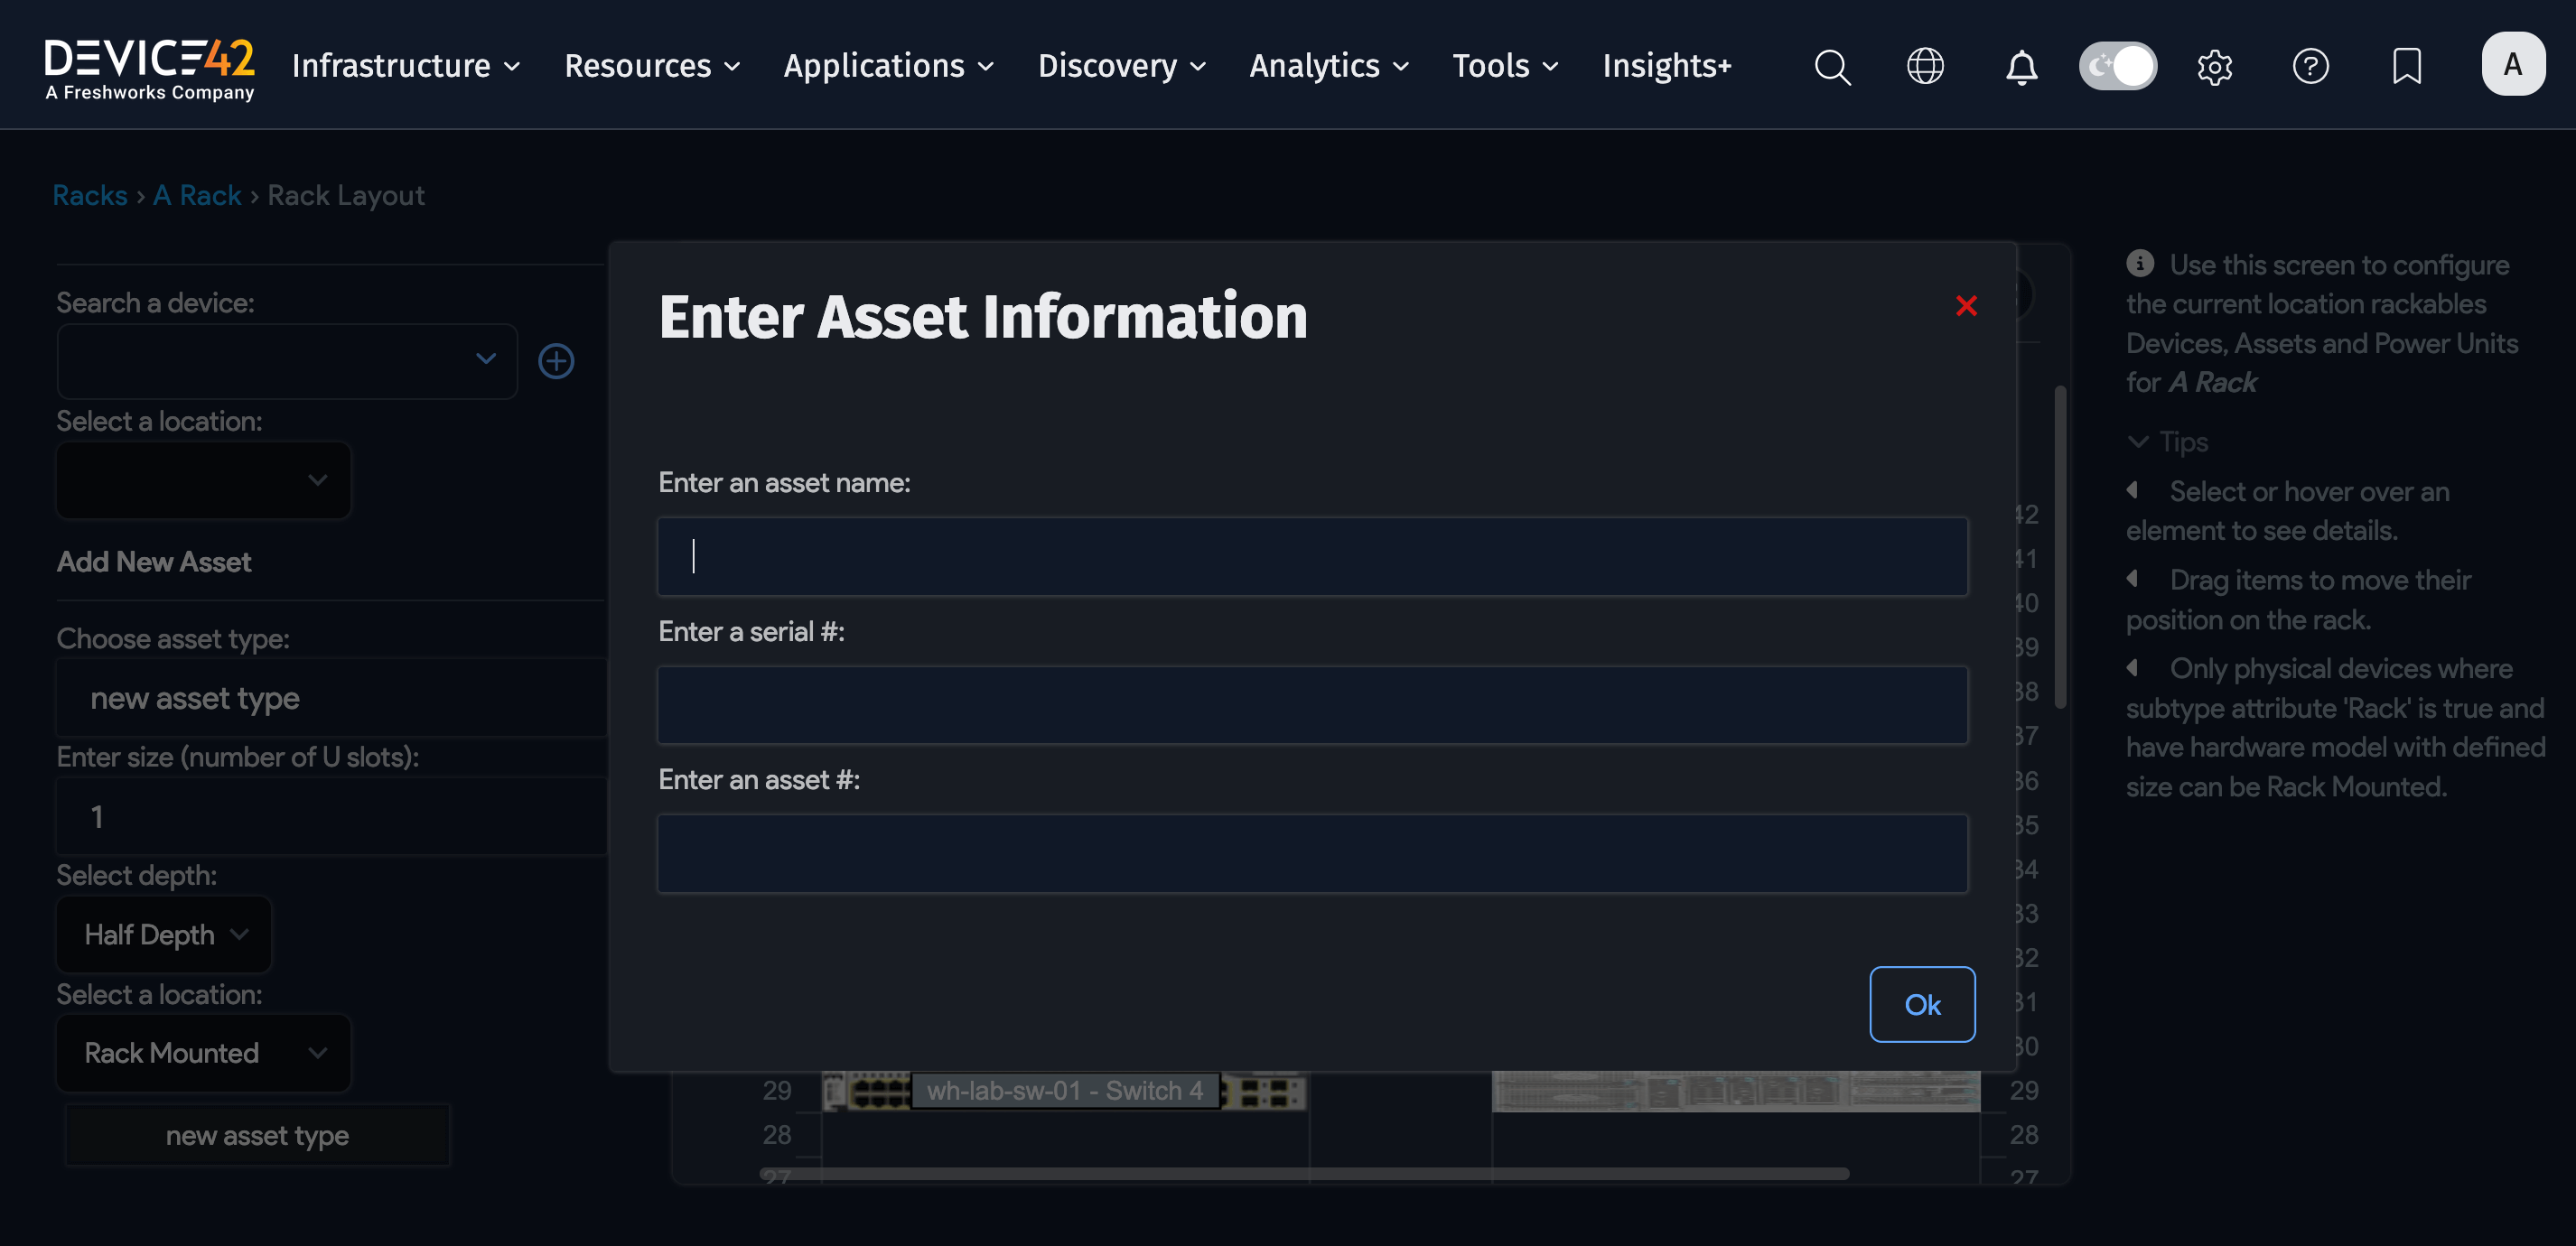Click the user avatar A

click(x=2512, y=64)
